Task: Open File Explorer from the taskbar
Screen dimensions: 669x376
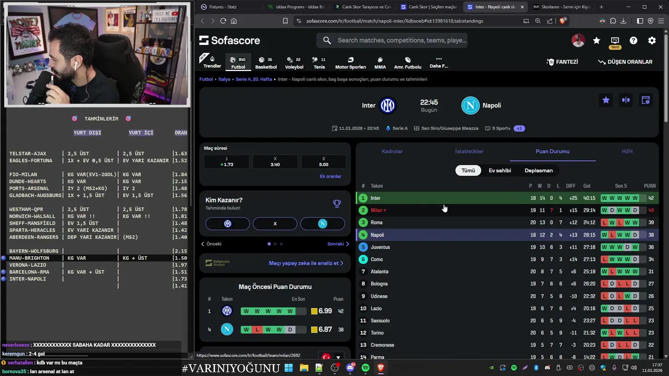Action: (304, 368)
